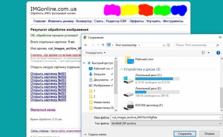The width and height of the screenshot is (223, 137).
Task: Click the Имя файла input field
Action: 166,117
